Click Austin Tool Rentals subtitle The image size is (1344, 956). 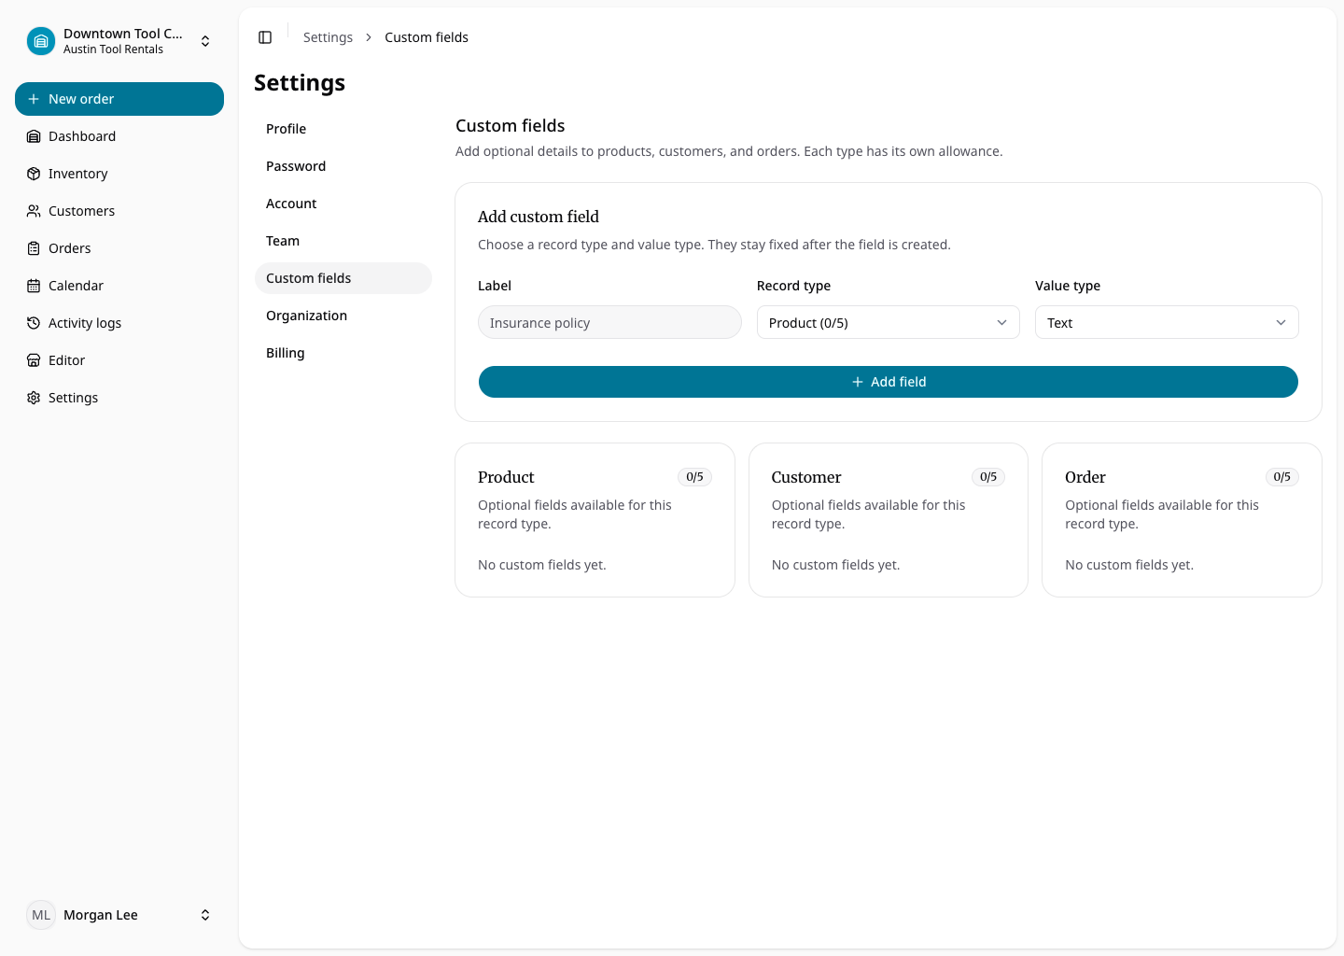click(x=113, y=49)
